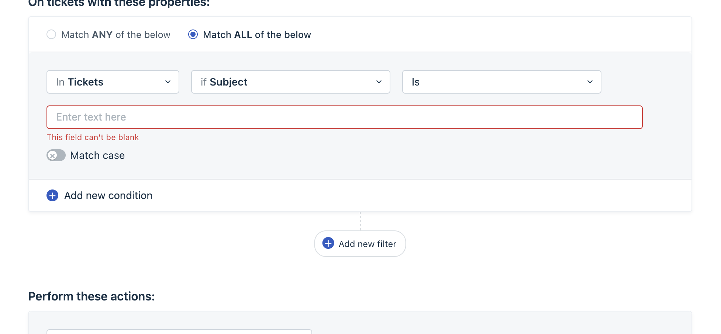This screenshot has height=334, width=721.
Task: Select the Match ANY of the below radio button
Action: pyautogui.click(x=51, y=35)
